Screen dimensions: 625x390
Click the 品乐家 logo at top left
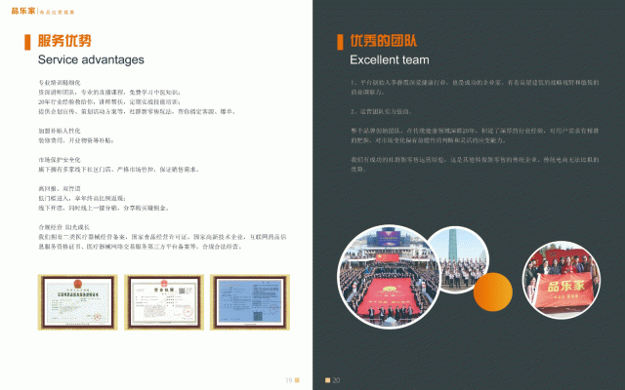24,10
